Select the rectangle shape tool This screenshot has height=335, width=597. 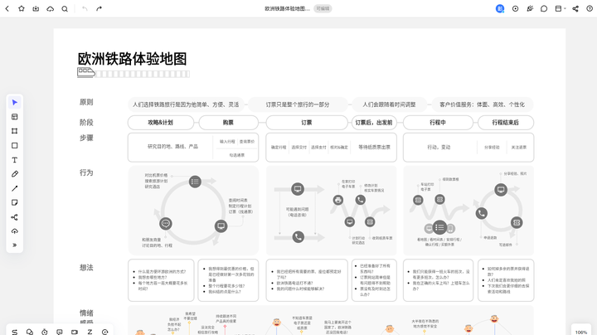coord(14,145)
